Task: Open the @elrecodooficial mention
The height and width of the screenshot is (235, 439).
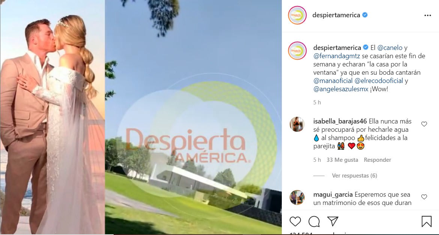Action: click(x=379, y=81)
